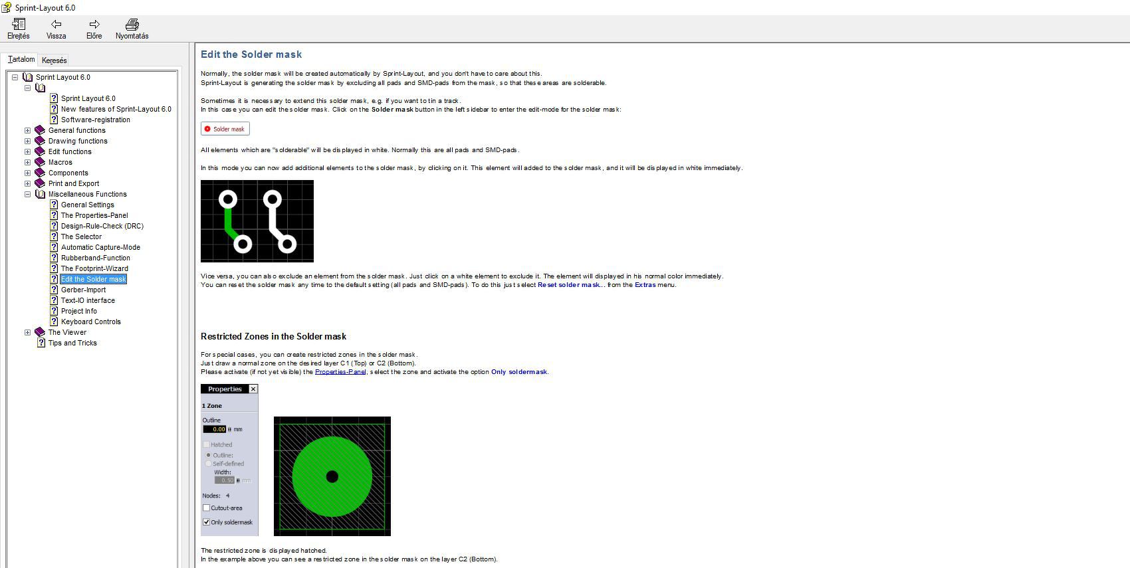1130x568 pixels.
Task: Expand the Macros section
Action: (x=27, y=162)
